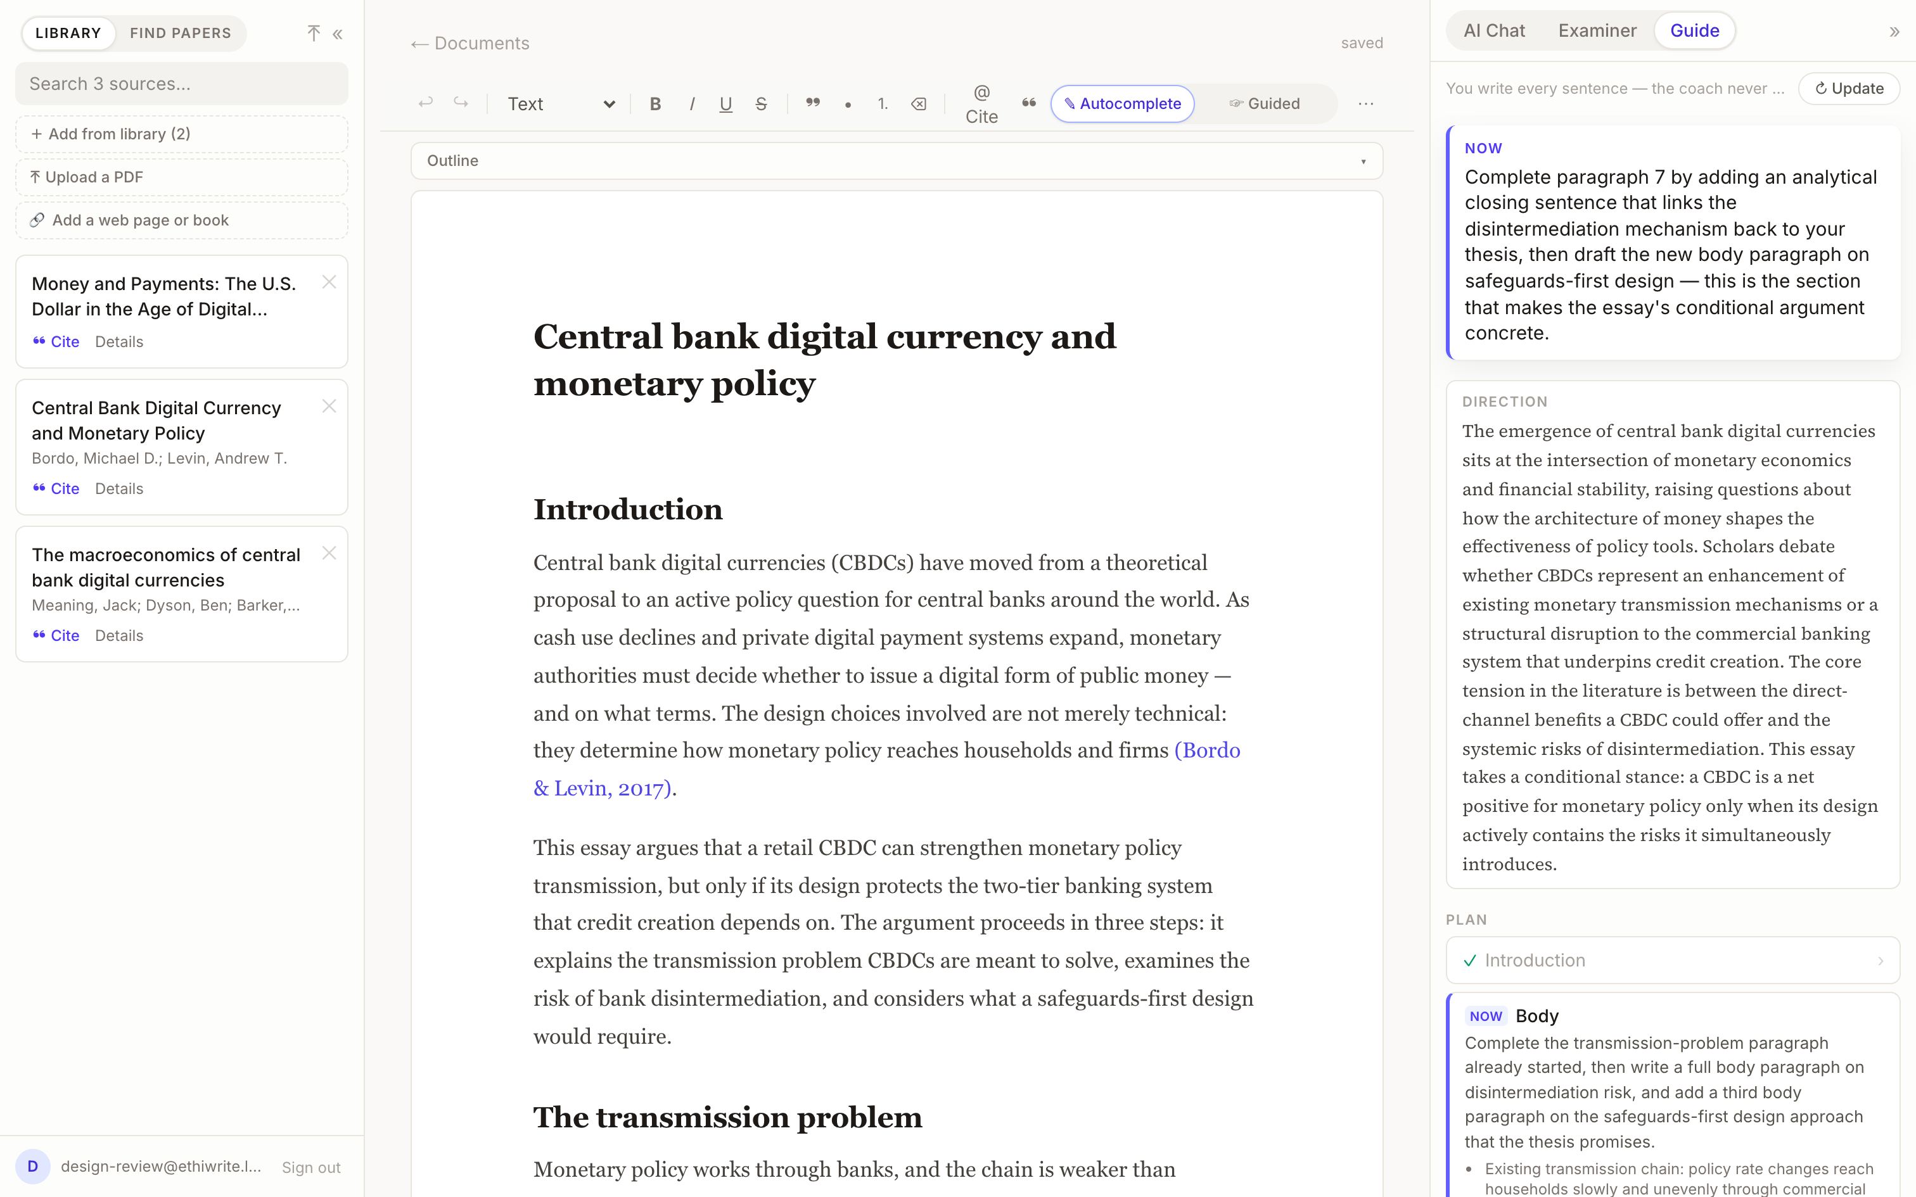Toggle italic formatting
Viewport: 1916px width, 1197px height.
tap(692, 104)
